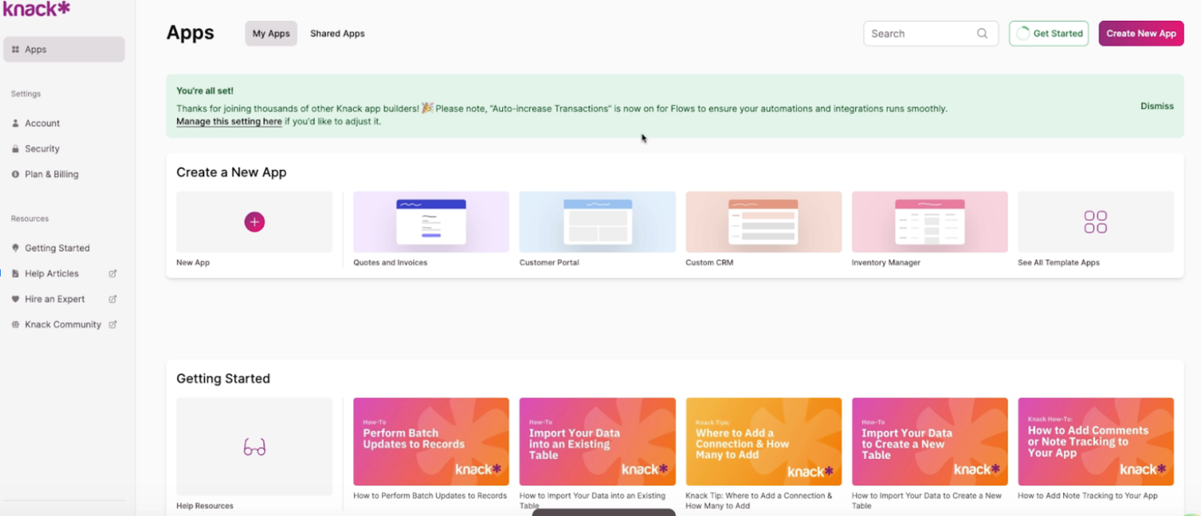
Task: Open Apps in the sidebar
Action: tap(64, 50)
